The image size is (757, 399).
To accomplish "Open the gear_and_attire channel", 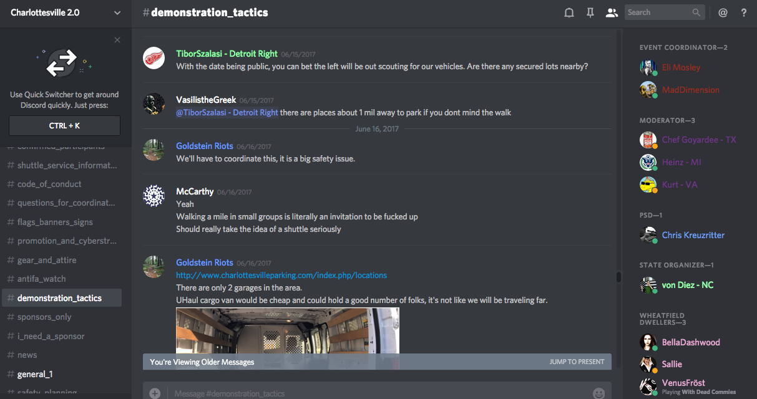I will tap(47, 260).
